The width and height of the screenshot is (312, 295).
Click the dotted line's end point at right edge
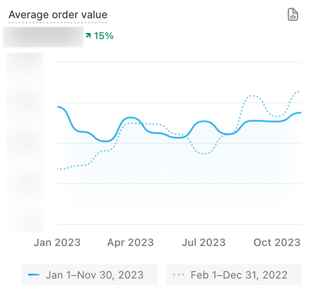[x=299, y=91]
